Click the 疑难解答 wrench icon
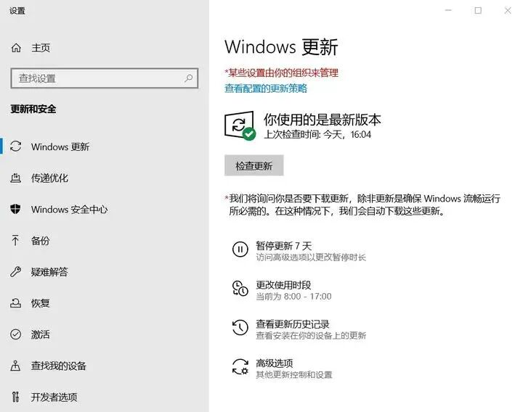The image size is (523, 412). coord(16,272)
